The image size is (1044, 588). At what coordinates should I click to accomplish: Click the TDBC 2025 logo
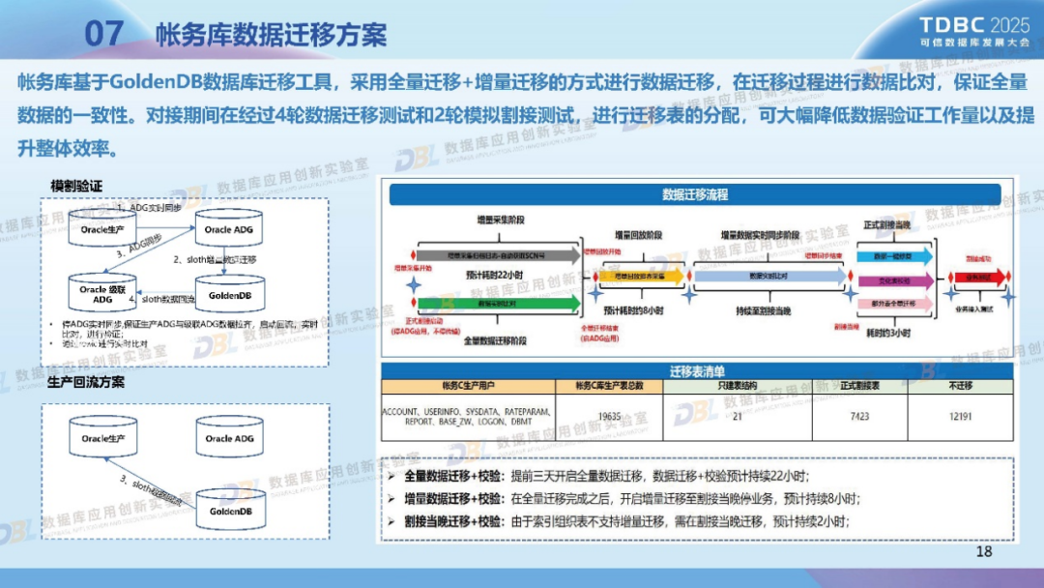click(974, 31)
